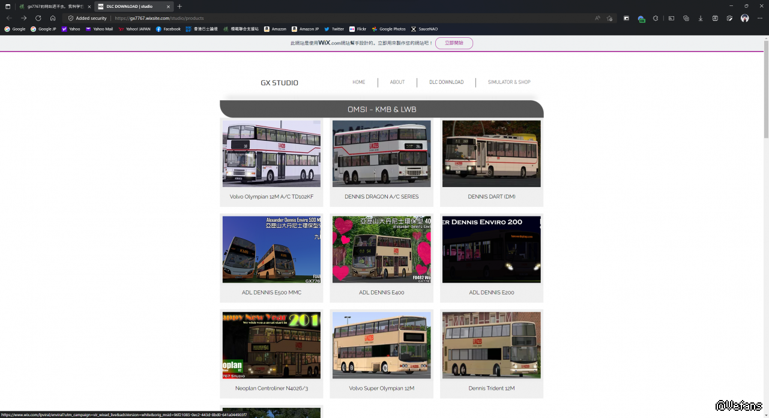769x418 pixels.
Task: Open the user profile avatar
Action: tap(744, 18)
